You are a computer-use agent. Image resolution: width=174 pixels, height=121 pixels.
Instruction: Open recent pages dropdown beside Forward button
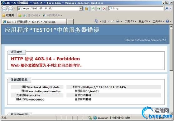coord(15,8)
